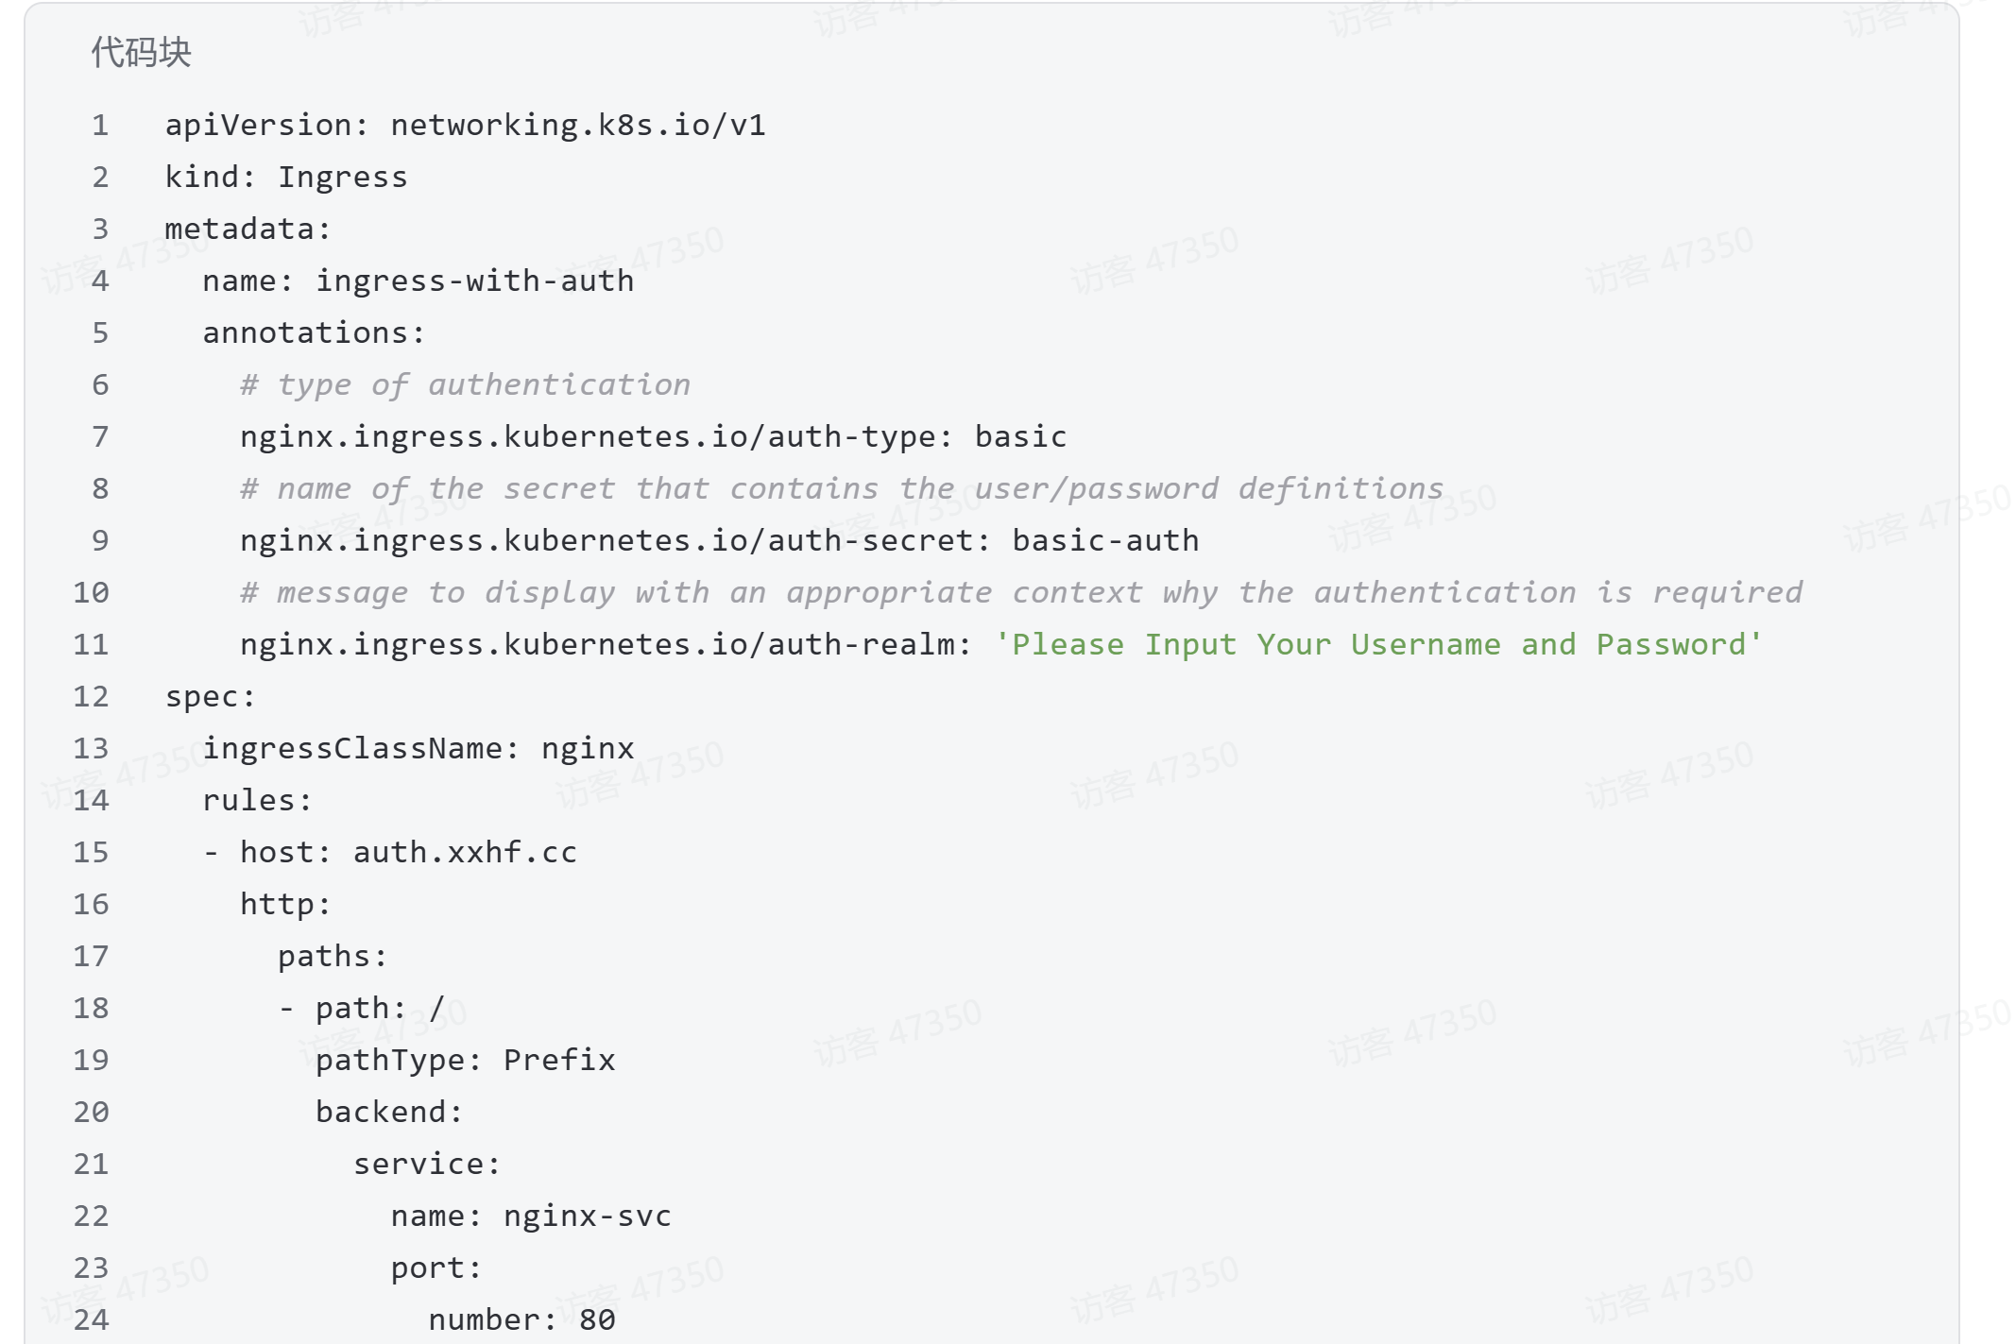The image size is (2016, 1344).
Task: Click the backend: key on line 20
Action: click(389, 1113)
